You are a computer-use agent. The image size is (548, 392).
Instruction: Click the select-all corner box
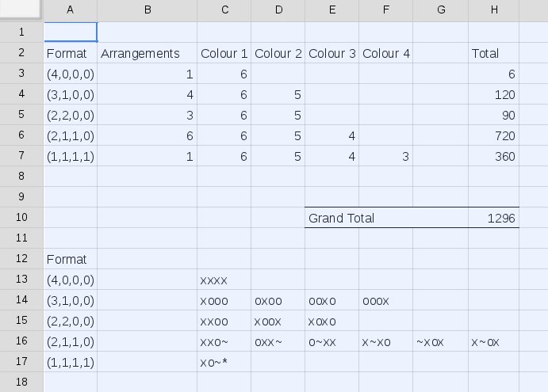tap(21, 10)
